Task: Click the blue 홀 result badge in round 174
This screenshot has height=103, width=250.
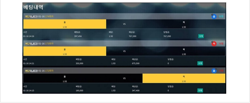Action: click(214, 17)
